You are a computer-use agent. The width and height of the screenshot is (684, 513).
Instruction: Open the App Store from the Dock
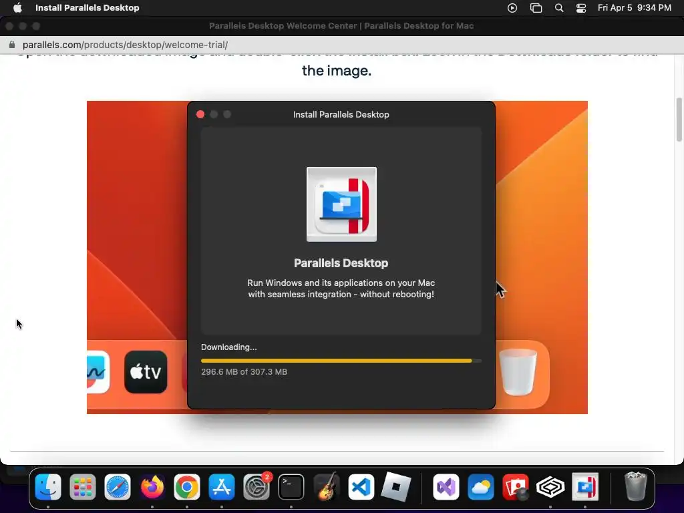(x=222, y=487)
